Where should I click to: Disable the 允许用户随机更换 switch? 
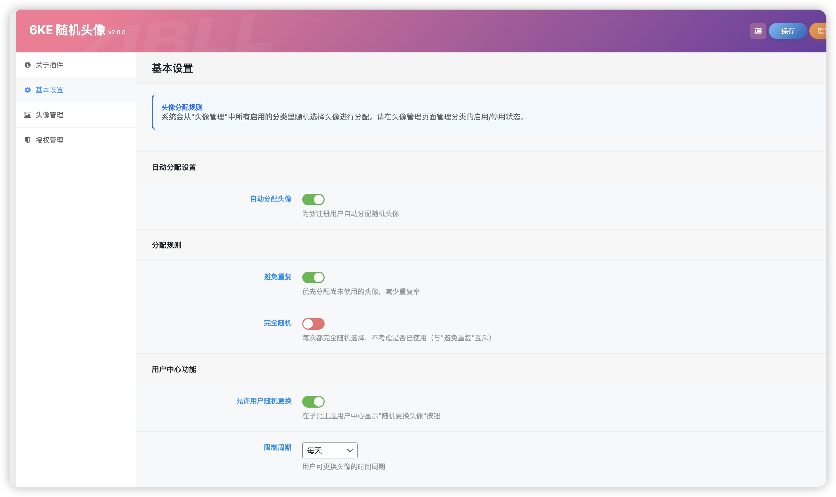click(313, 401)
